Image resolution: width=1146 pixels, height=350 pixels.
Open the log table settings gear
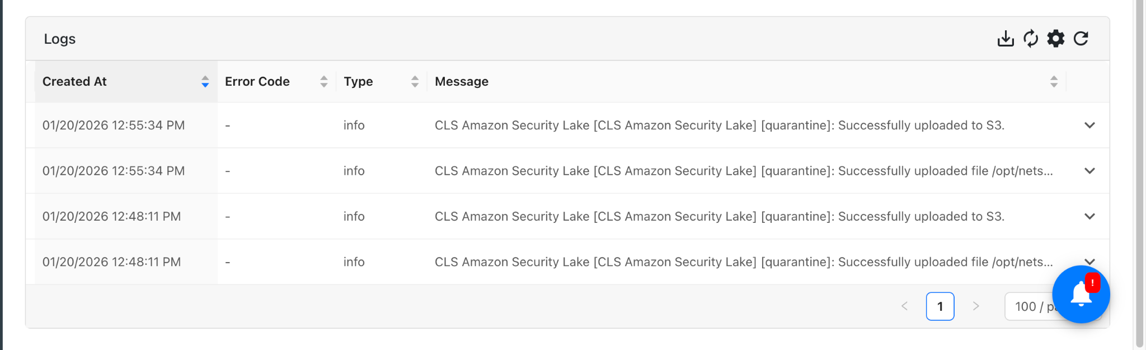click(1056, 39)
